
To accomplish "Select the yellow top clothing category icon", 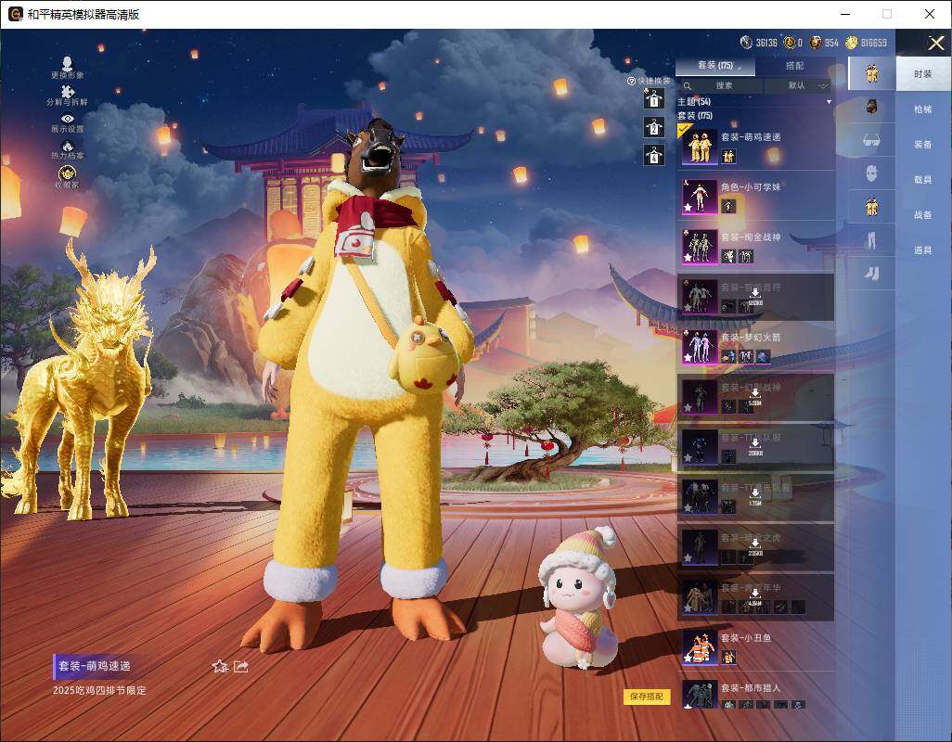I will coord(872,208).
